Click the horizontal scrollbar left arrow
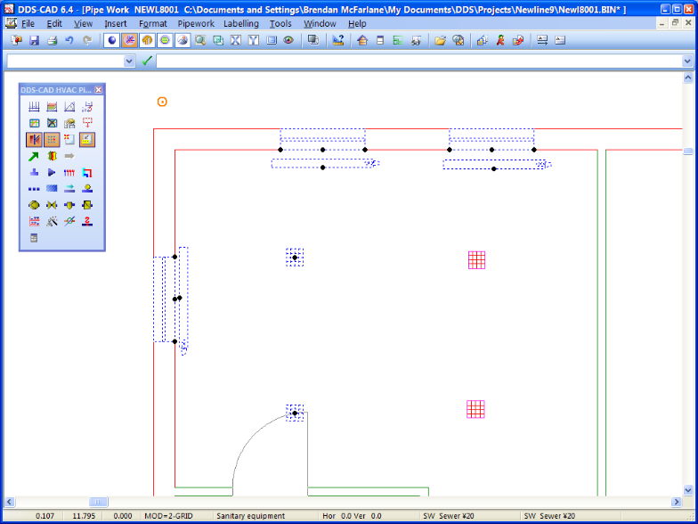This screenshot has width=698, height=524. 9,503
